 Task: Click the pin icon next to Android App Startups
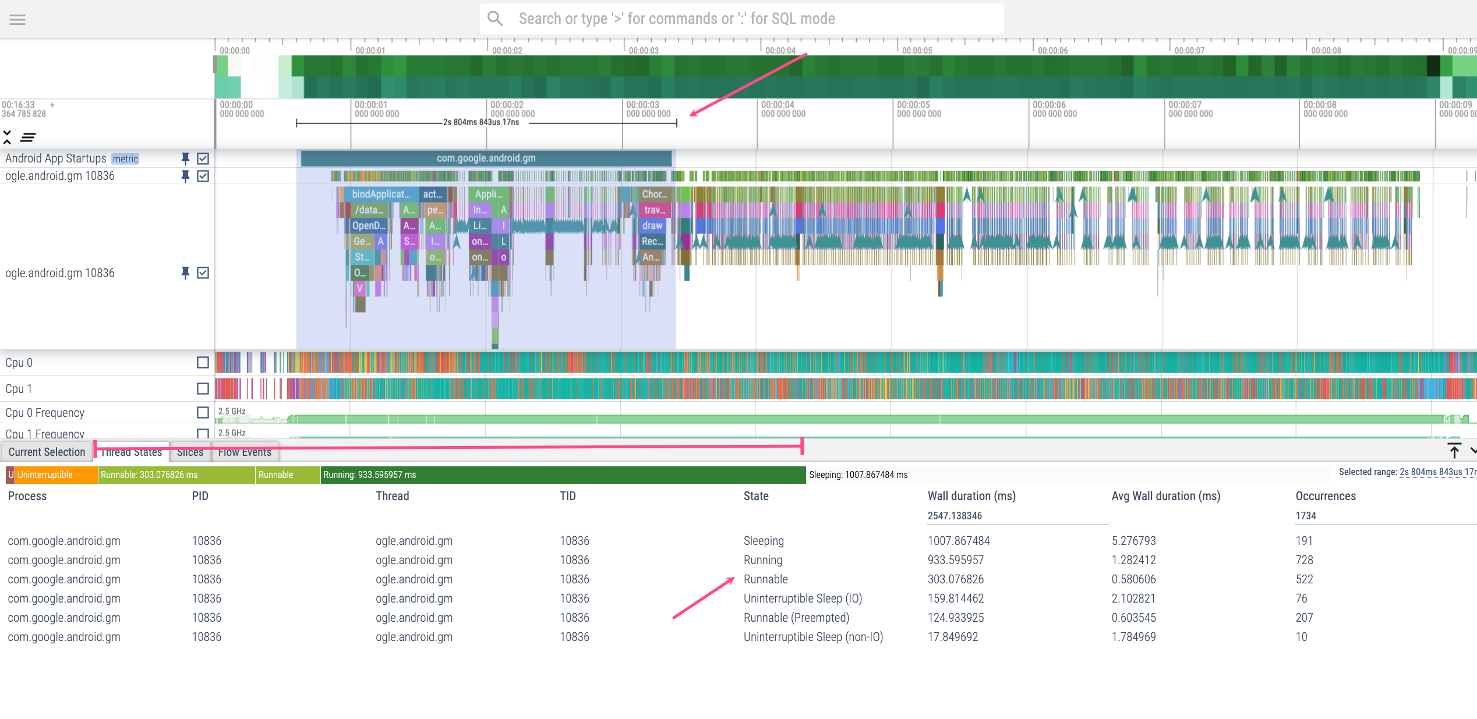[181, 158]
